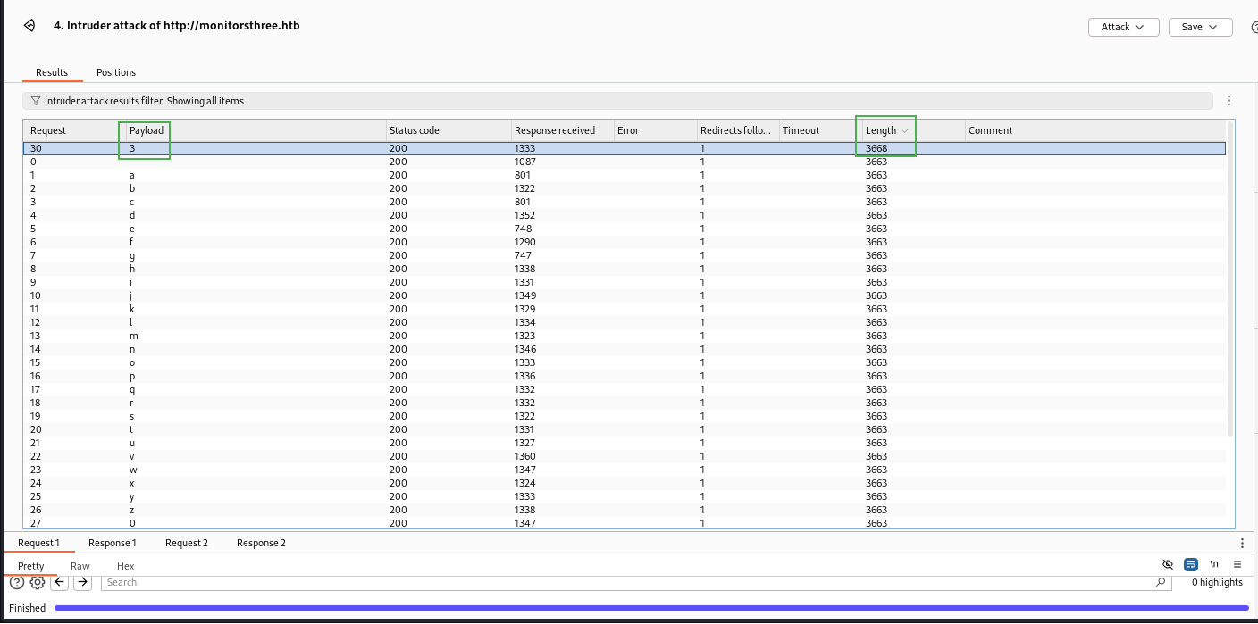Click the help icon next to the Save button
This screenshot has height=624, width=1258.
[x=1254, y=28]
